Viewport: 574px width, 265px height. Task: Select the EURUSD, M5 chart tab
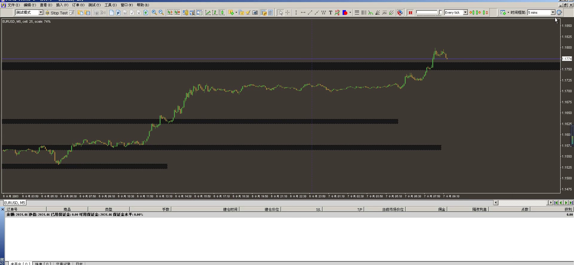(x=14, y=203)
